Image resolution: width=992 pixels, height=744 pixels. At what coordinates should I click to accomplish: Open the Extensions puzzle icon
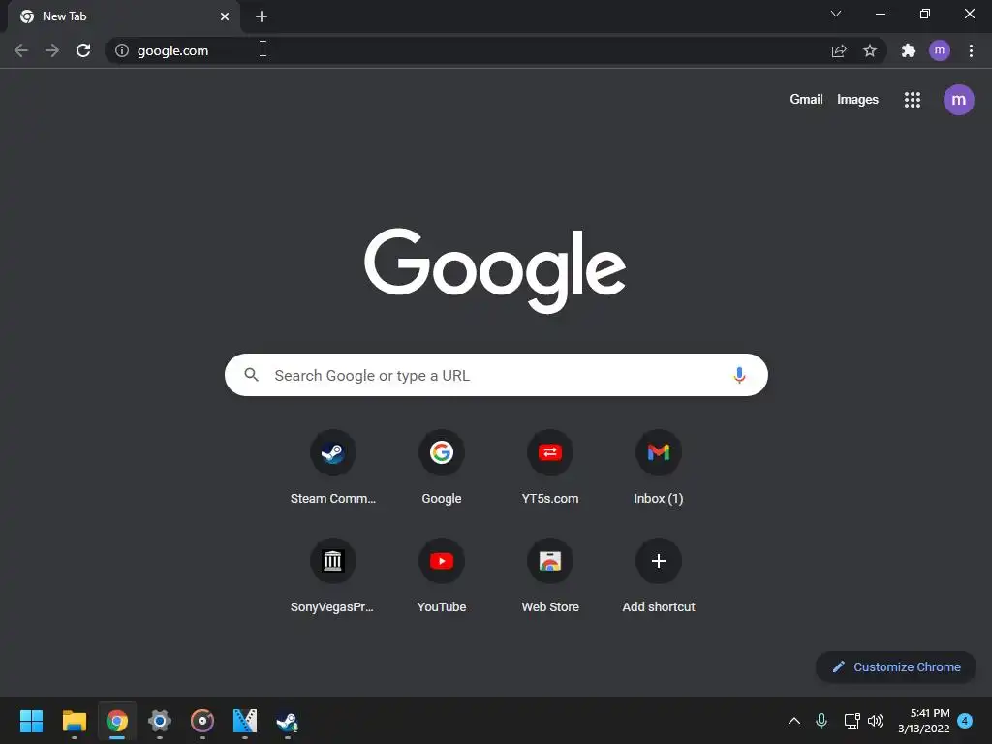(909, 50)
